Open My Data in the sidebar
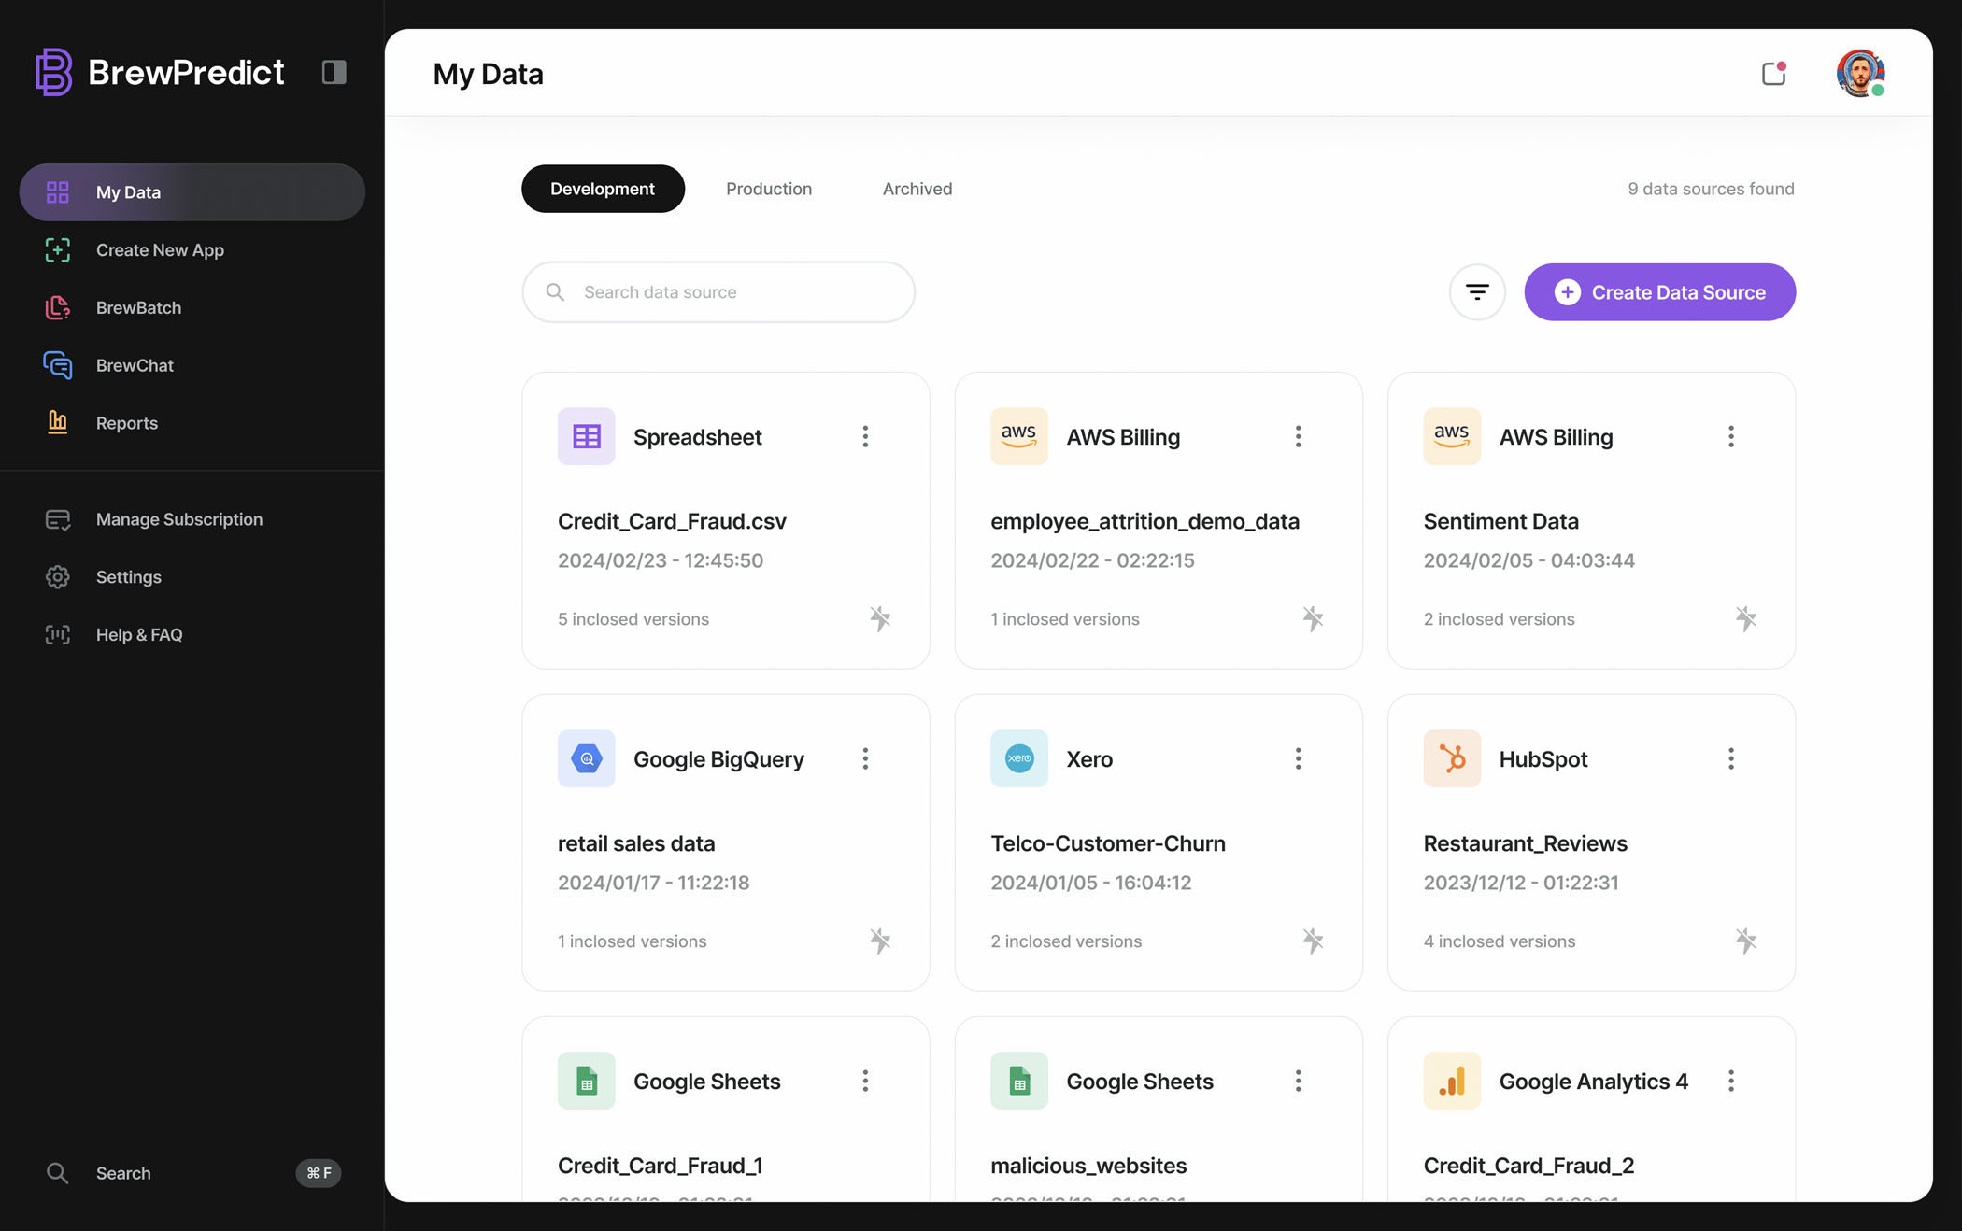Viewport: 1962px width, 1231px height. pos(192,192)
